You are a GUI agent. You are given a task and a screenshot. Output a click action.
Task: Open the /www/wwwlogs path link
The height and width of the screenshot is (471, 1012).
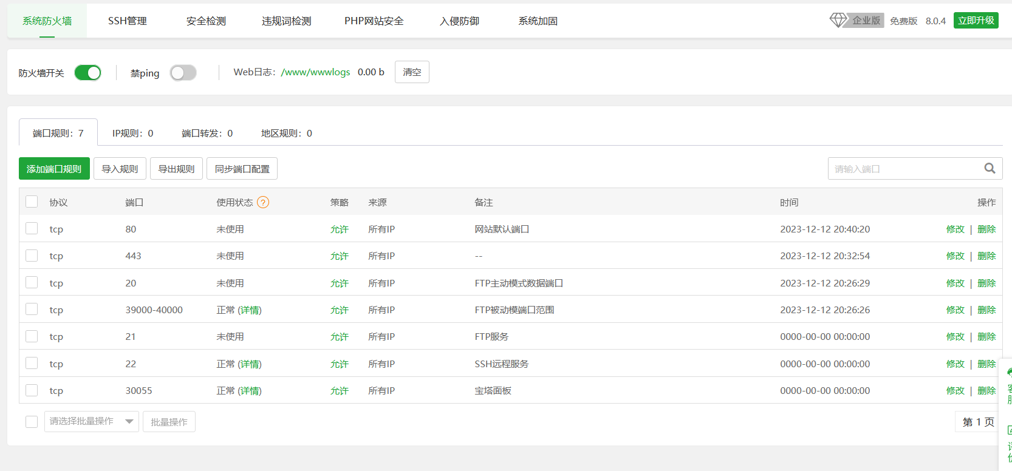point(315,72)
